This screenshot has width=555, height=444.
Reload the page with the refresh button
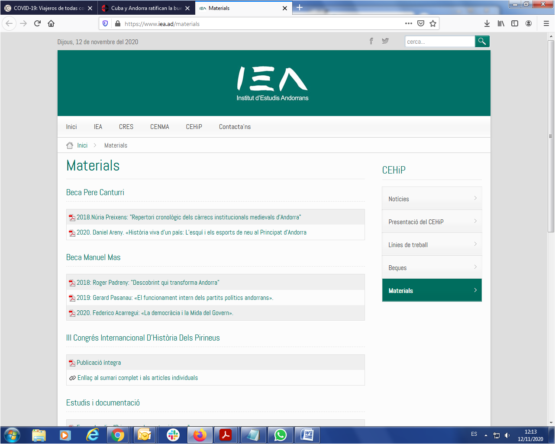(x=37, y=23)
